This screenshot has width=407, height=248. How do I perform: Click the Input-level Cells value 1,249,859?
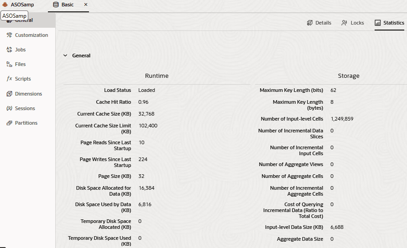pos(342,119)
